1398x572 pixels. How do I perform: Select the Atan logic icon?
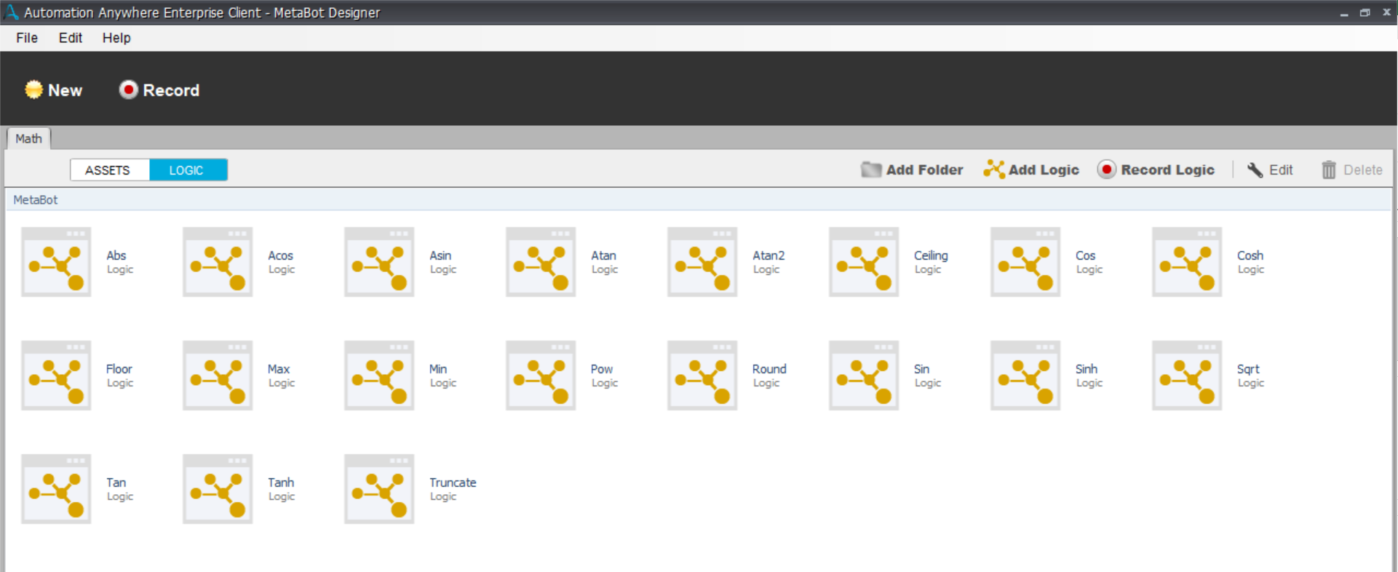(541, 262)
